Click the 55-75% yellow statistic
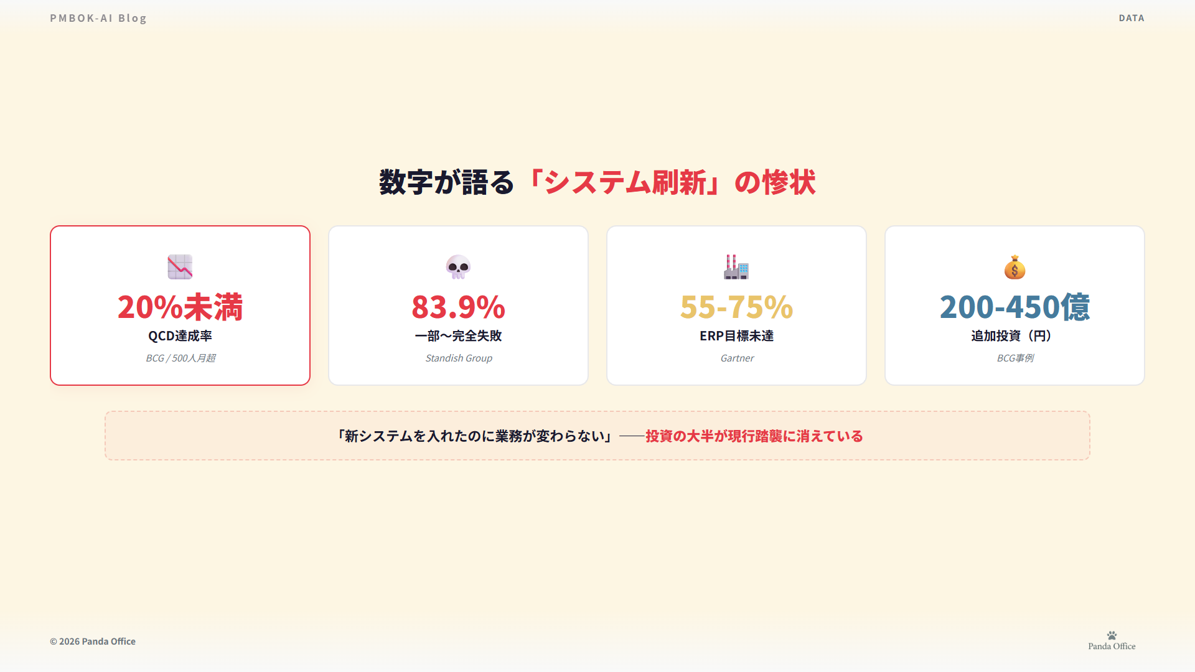The width and height of the screenshot is (1195, 672). [736, 307]
